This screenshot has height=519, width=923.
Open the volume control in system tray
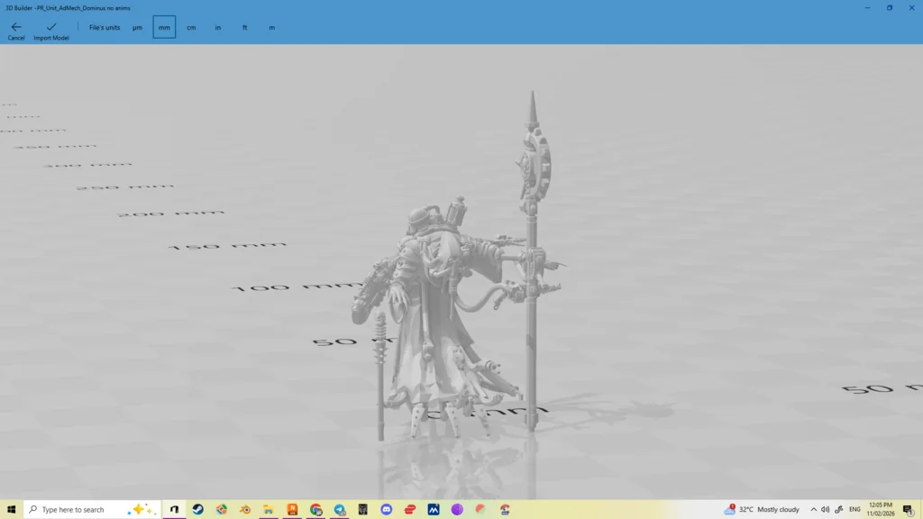coord(825,509)
